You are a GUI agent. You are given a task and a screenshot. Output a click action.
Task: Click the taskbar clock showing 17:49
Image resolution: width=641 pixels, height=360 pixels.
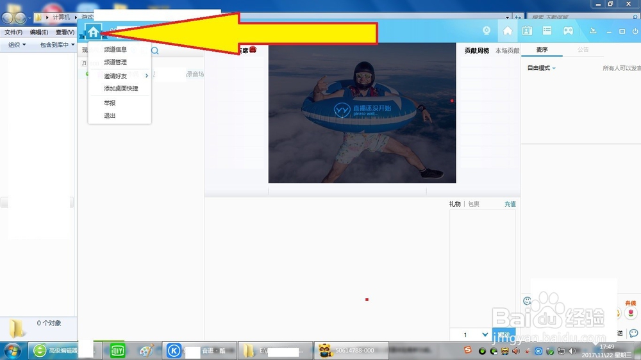click(606, 350)
